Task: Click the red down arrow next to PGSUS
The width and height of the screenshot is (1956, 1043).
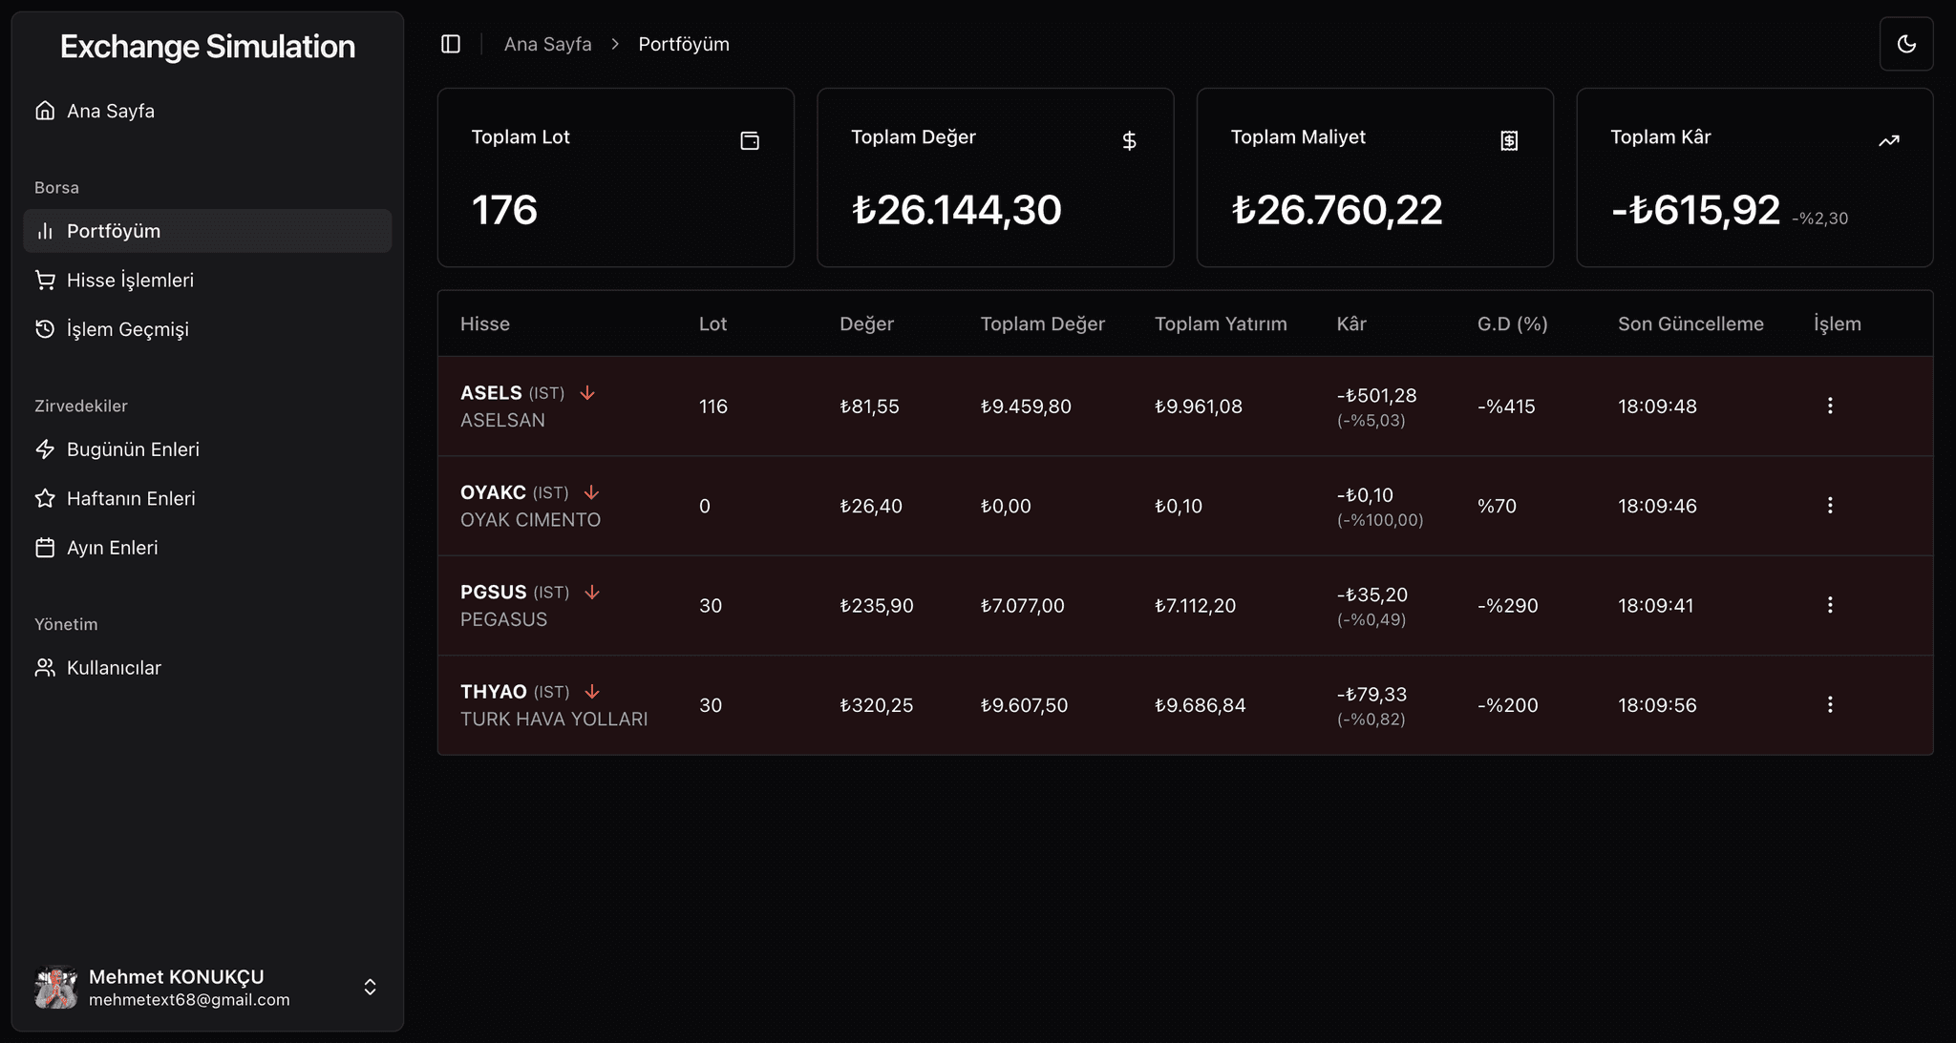Action: tap(592, 593)
